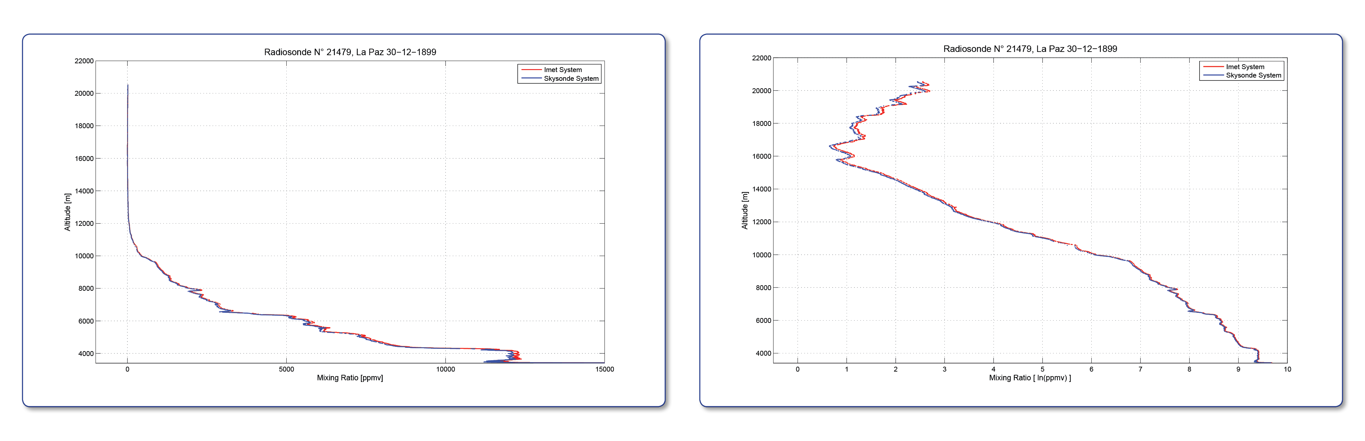Click the 10000 x-axis tick of ppmv plot
The width and height of the screenshot is (1365, 441).
click(x=445, y=369)
